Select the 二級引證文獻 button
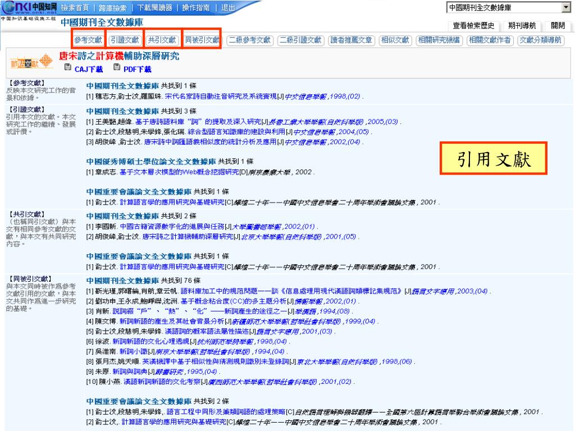This screenshot has height=431, width=575. [301, 40]
